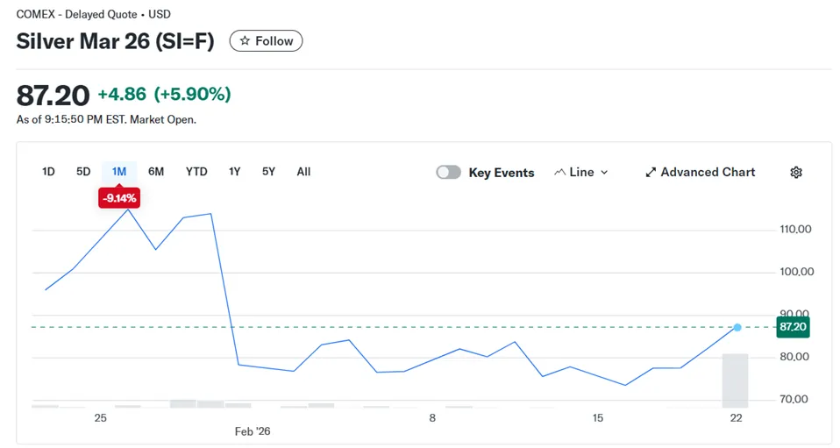The height and width of the screenshot is (448, 840).
Task: Expand the Line chart type dropdown
Action: [581, 173]
